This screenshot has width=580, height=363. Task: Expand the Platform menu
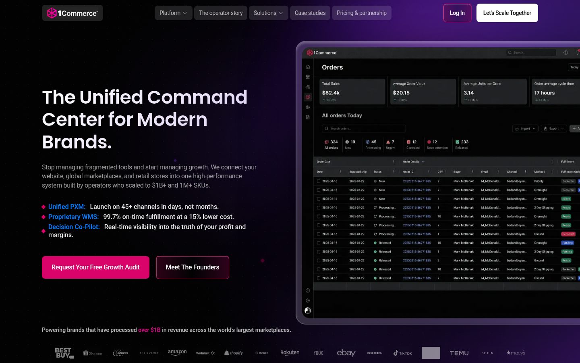point(173,13)
